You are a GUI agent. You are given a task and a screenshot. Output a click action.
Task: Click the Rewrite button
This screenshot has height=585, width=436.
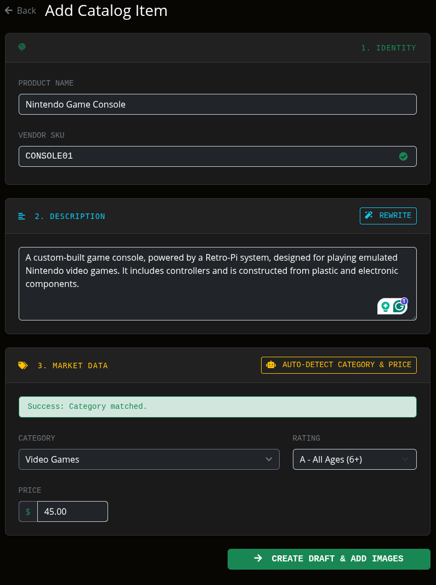click(388, 215)
